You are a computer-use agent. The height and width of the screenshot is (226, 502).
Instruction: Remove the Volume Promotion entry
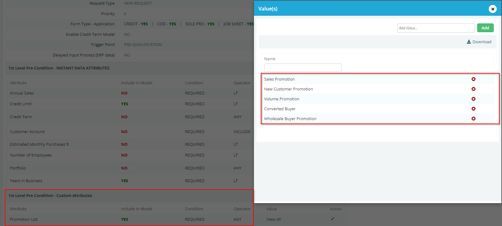point(473,99)
